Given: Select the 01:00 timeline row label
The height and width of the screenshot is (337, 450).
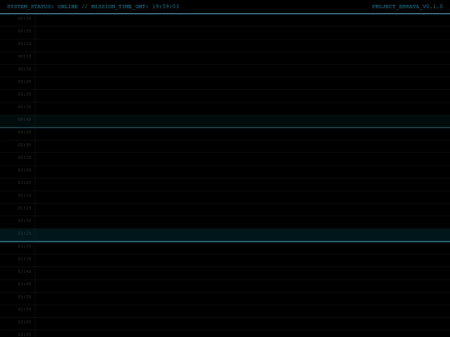Looking at the screenshot, I should click(24, 170).
